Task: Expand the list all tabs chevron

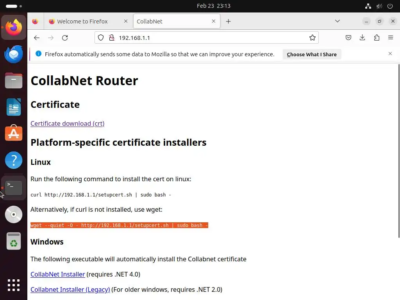Action: click(x=337, y=21)
